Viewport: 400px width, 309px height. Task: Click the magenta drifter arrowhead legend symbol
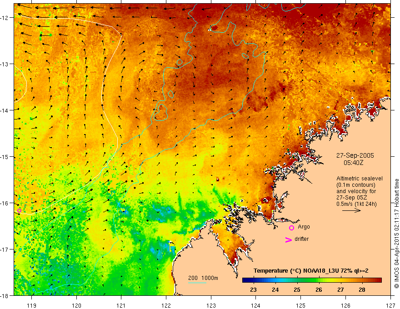click(288, 239)
